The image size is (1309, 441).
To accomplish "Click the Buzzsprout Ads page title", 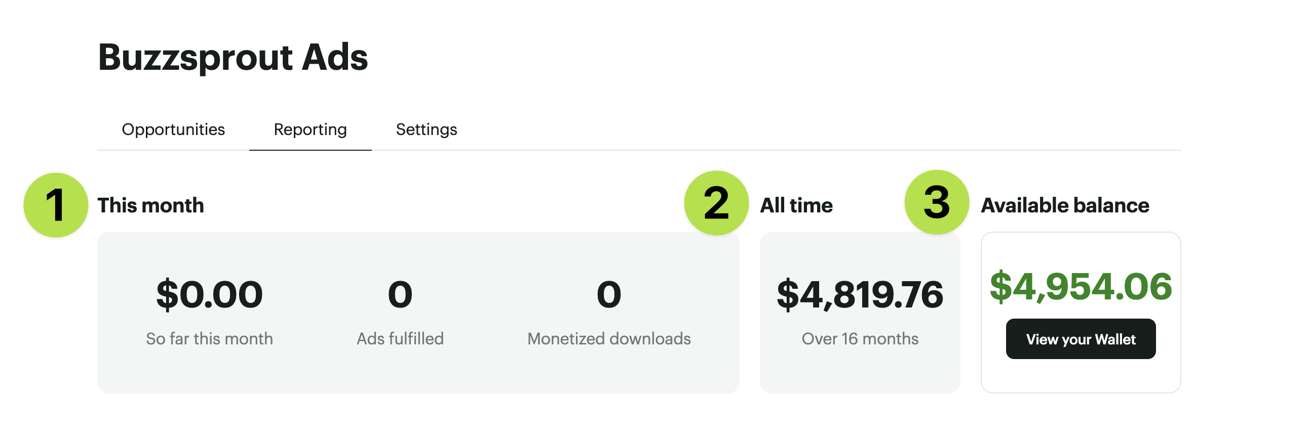I will (x=233, y=57).
